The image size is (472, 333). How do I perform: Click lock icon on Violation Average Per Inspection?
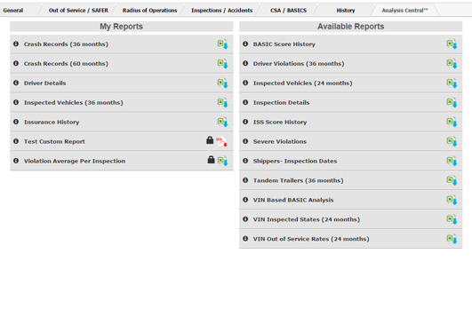[x=211, y=160]
